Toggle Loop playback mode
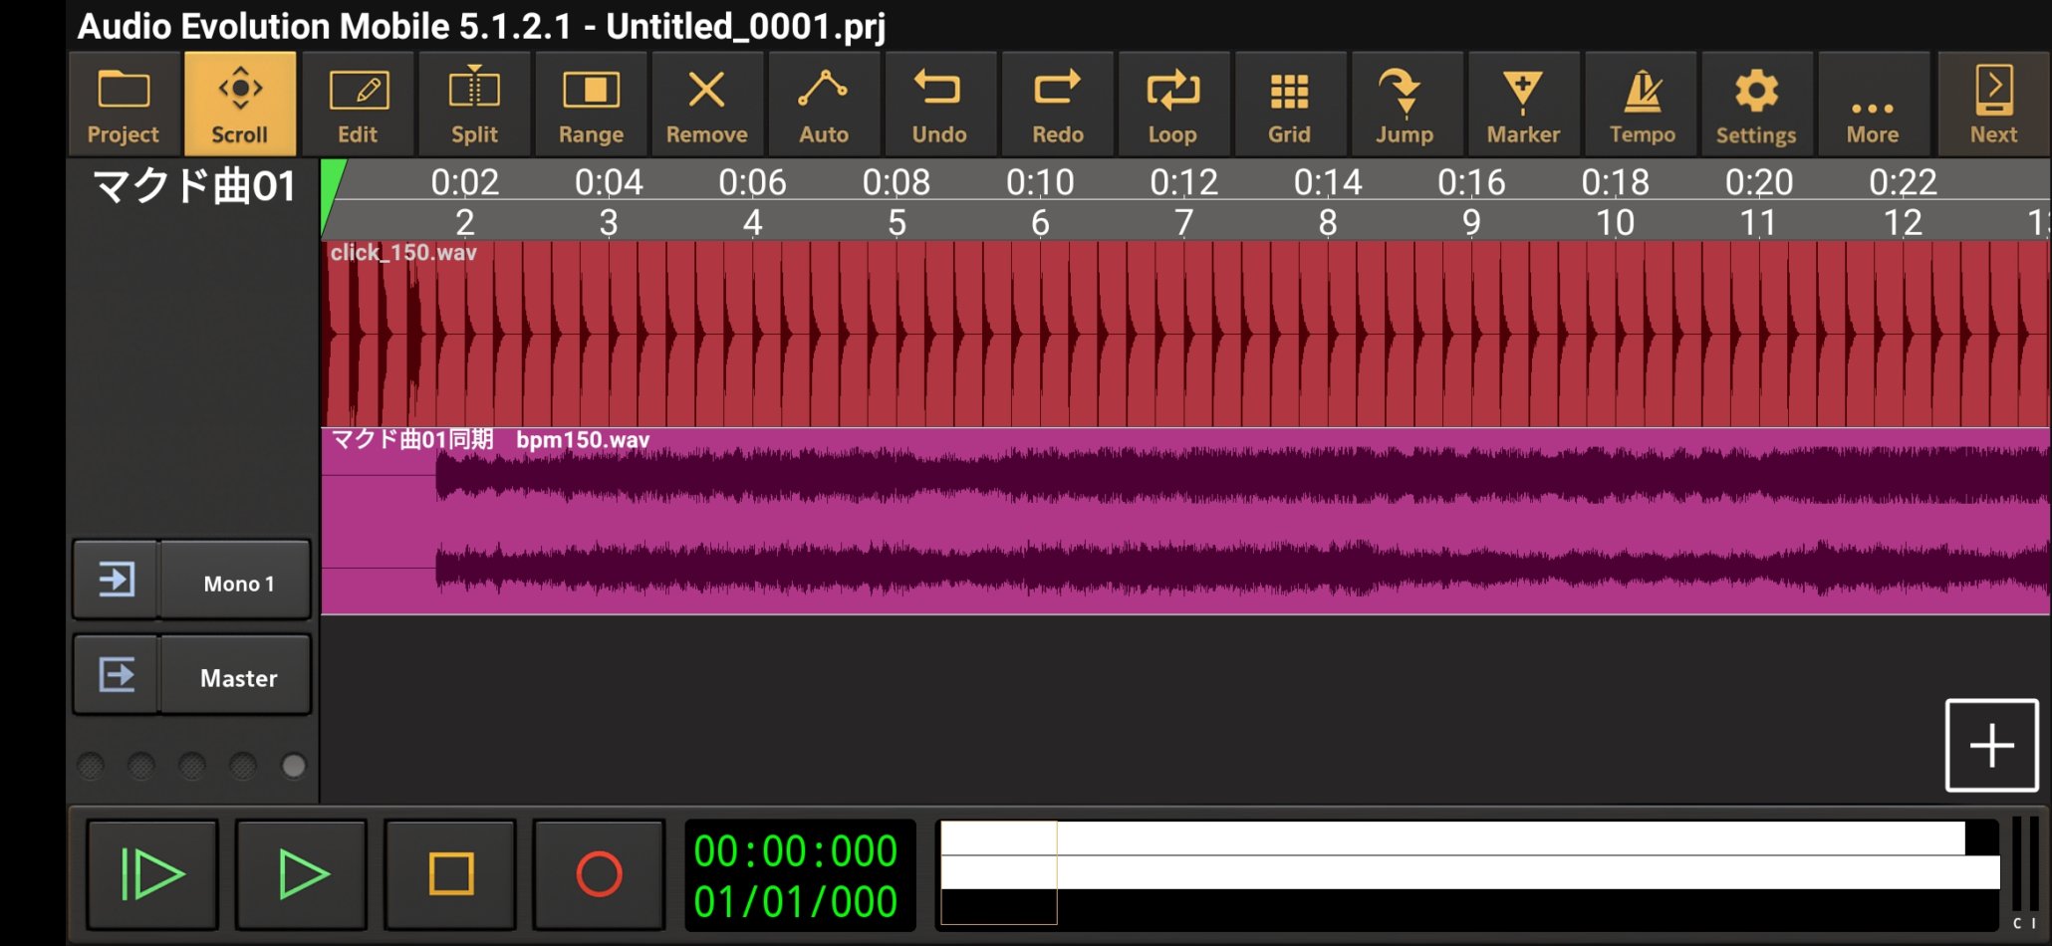The width and height of the screenshot is (2052, 946). [1172, 105]
